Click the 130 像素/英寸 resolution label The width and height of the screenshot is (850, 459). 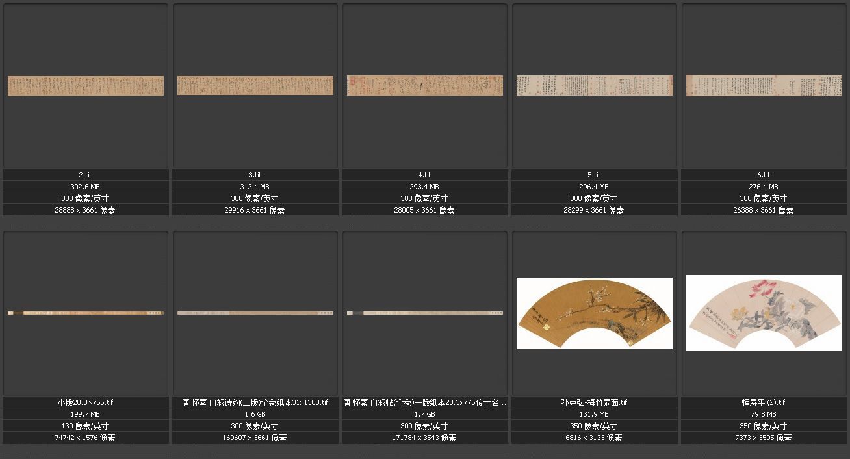coord(86,426)
